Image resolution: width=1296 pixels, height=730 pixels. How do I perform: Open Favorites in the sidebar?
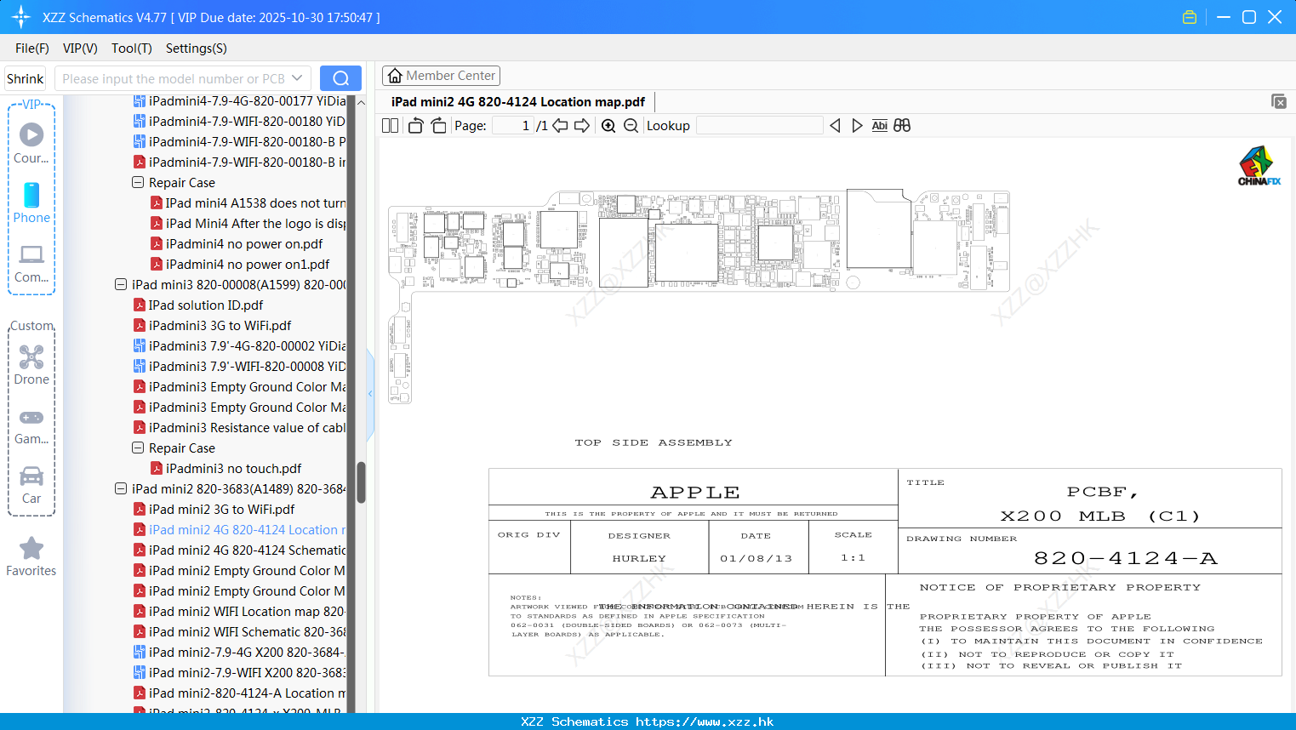coord(31,557)
